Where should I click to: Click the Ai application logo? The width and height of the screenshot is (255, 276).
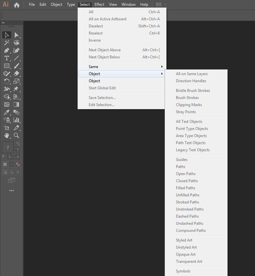(6, 4)
